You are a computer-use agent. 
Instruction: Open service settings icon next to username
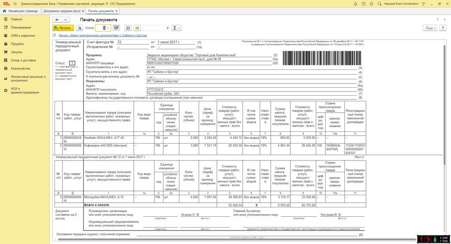coord(423,4)
